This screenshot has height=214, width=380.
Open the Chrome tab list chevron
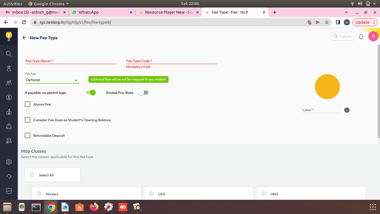(x=346, y=12)
